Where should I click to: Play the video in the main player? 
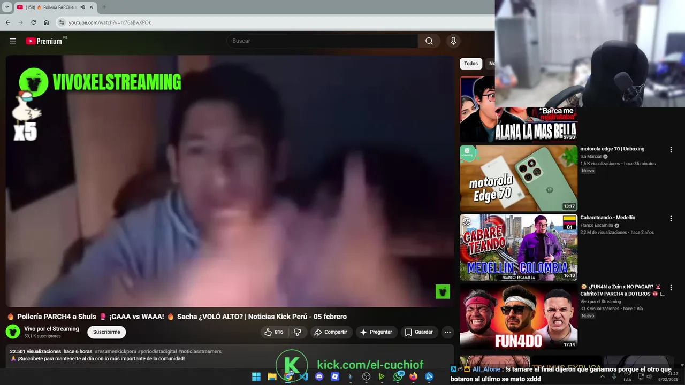pos(230,181)
